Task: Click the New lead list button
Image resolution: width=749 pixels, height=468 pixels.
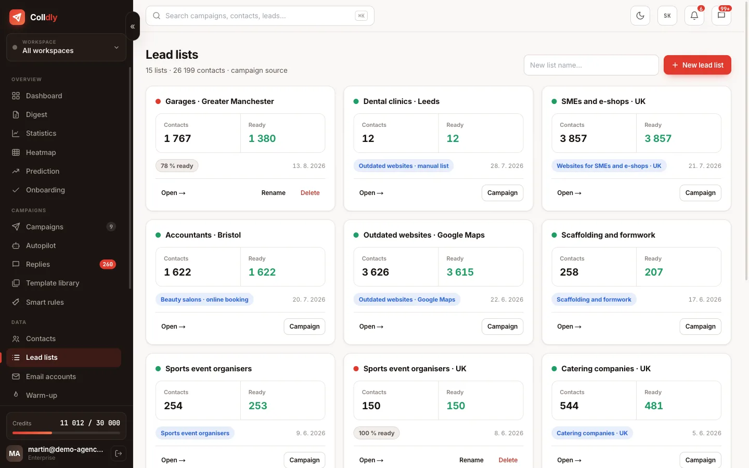Action: pyautogui.click(x=698, y=65)
